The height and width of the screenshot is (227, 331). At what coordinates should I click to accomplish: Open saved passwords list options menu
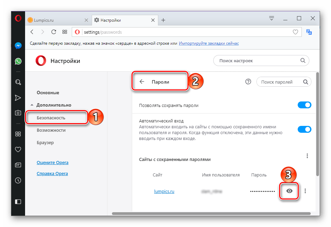point(307,156)
